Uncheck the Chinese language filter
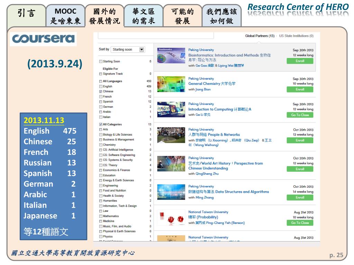 click(x=101, y=91)
